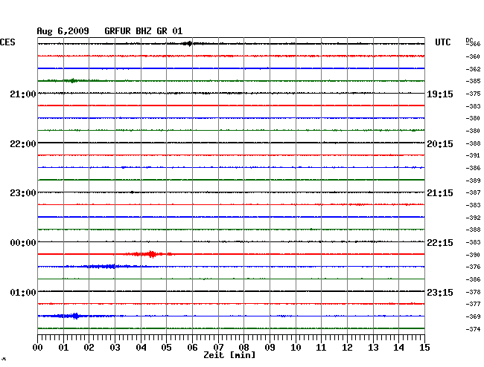Click the DC offset value "-377"
The height and width of the screenshot is (367, 484).
coord(473,304)
